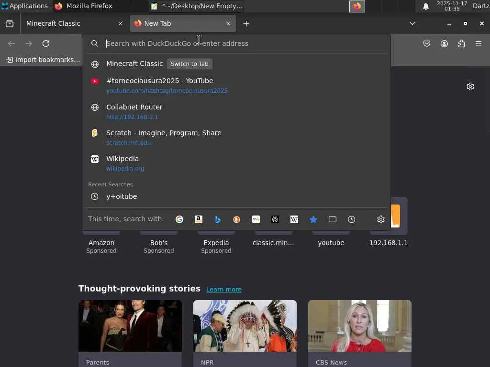Open the Bob's sponsored shortcut
490x367 pixels.
(x=159, y=243)
